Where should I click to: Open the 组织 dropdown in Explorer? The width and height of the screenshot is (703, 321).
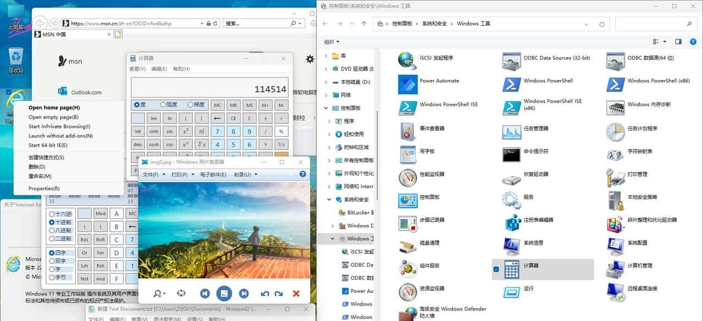click(330, 41)
